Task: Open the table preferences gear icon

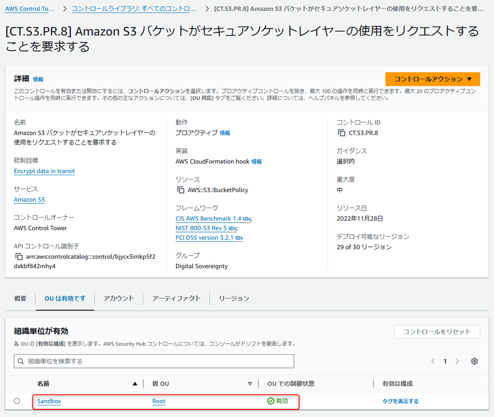Action: point(474,361)
